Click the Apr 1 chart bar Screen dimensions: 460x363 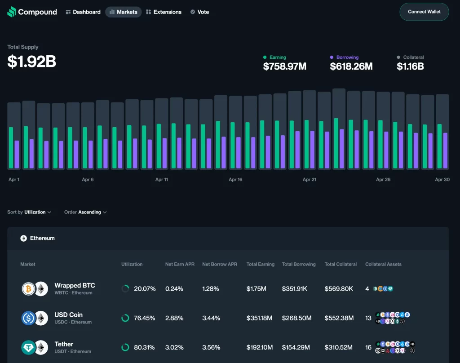click(14, 136)
